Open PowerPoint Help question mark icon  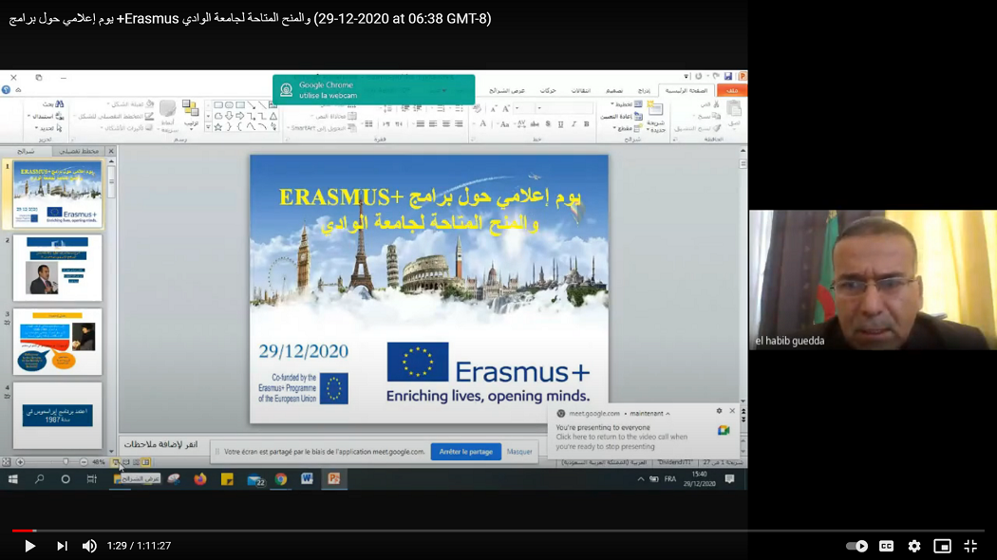coord(7,90)
